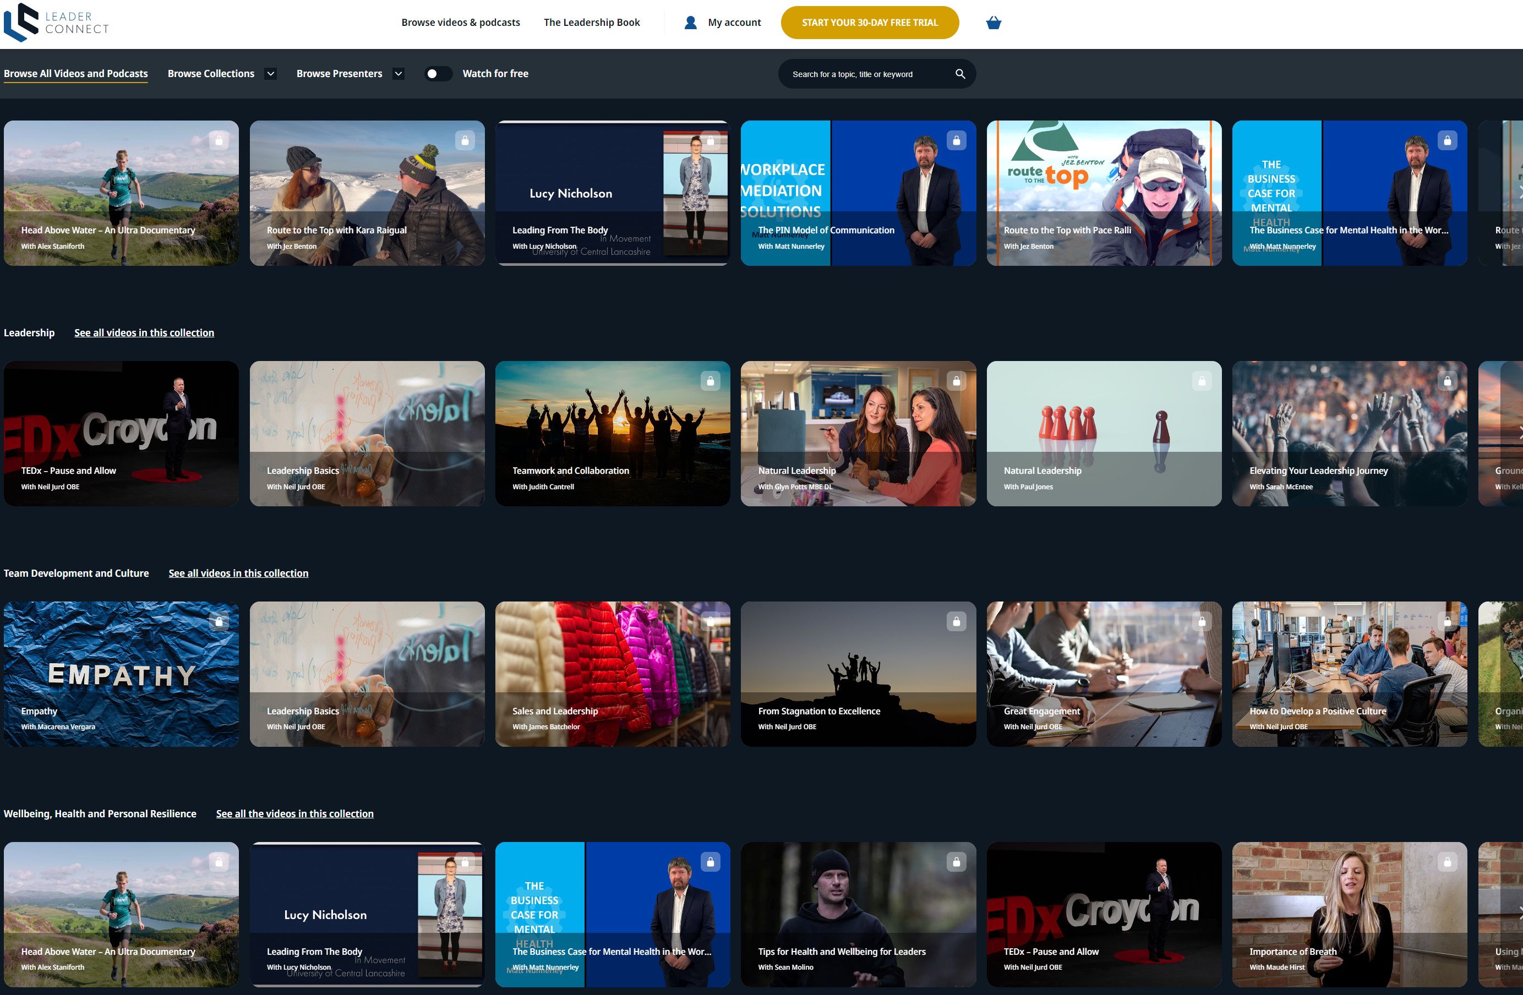Click the search magnifier icon
This screenshot has width=1523, height=995.
coord(960,74)
